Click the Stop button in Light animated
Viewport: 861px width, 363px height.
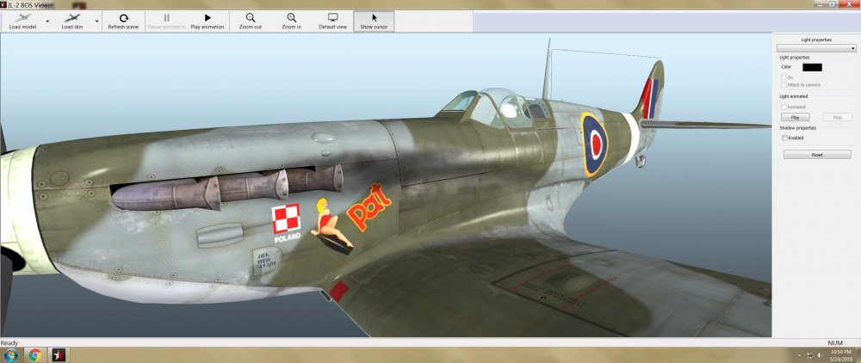coord(838,117)
